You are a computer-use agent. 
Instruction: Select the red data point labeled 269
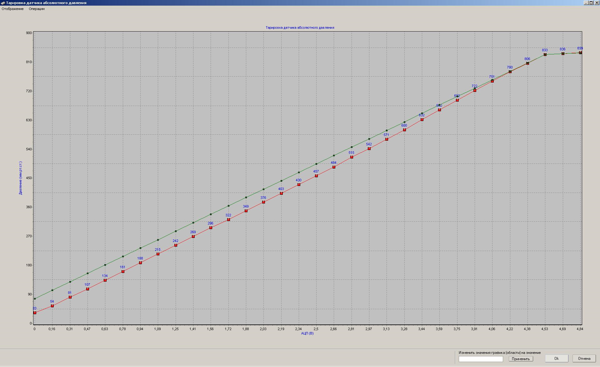coord(193,236)
